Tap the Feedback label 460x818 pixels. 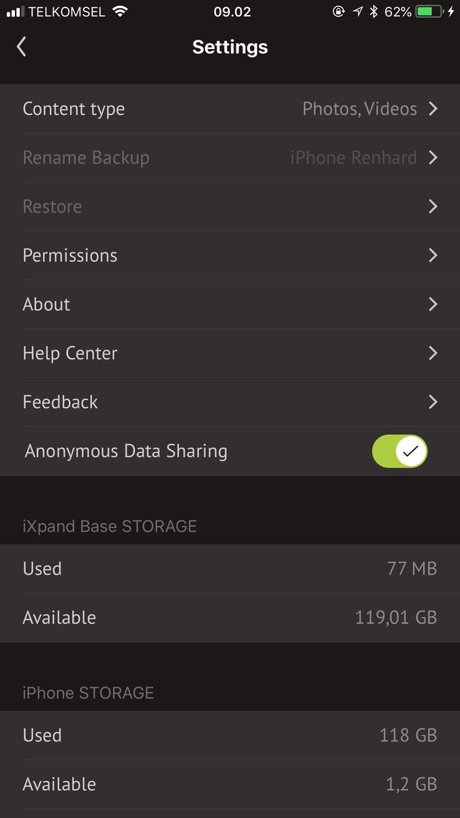61,402
